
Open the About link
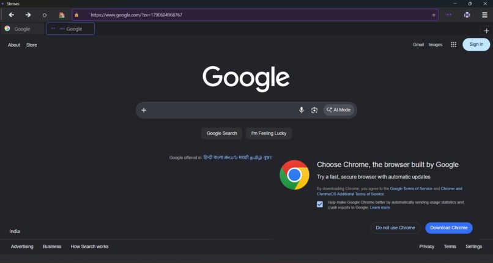point(14,45)
